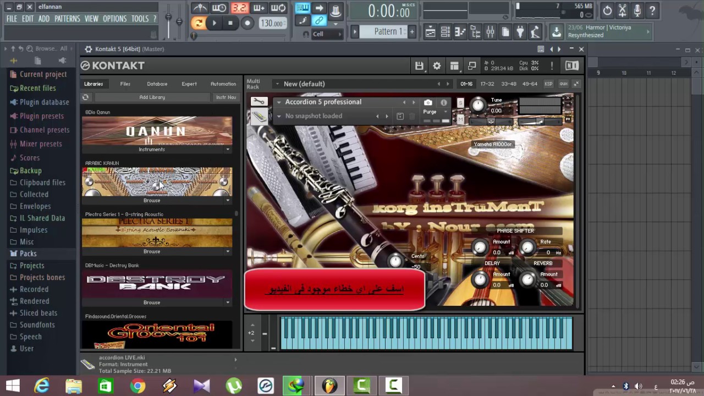Image resolution: width=704 pixels, height=396 pixels.
Task: Open the Packs folder in browser
Action: (x=28, y=254)
